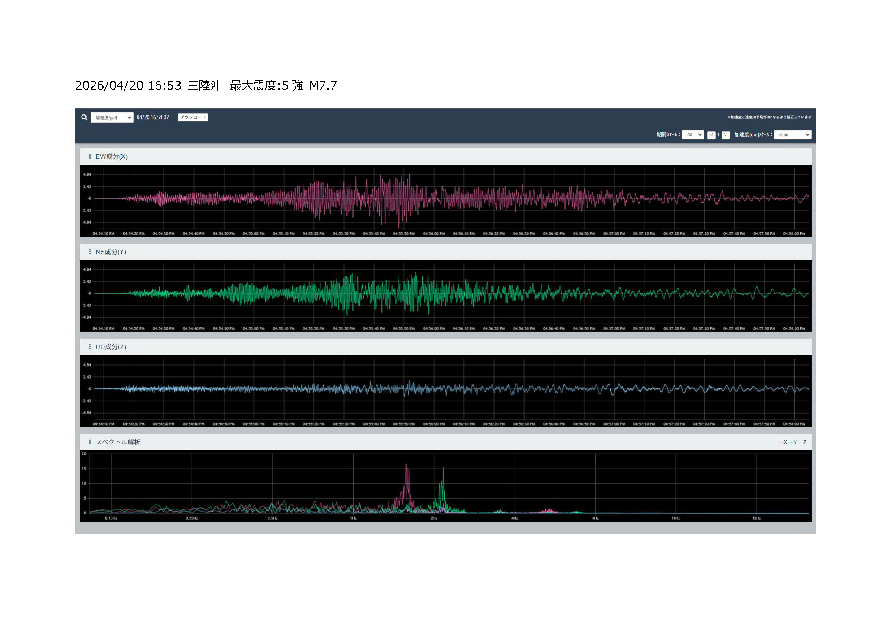The image size is (891, 630).
Task: Click the スペクトル解析 panel dots handle
Action: click(90, 442)
